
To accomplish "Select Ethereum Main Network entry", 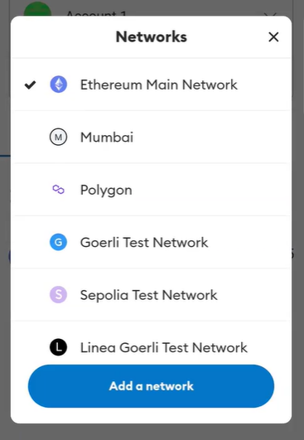I will tap(151, 85).
